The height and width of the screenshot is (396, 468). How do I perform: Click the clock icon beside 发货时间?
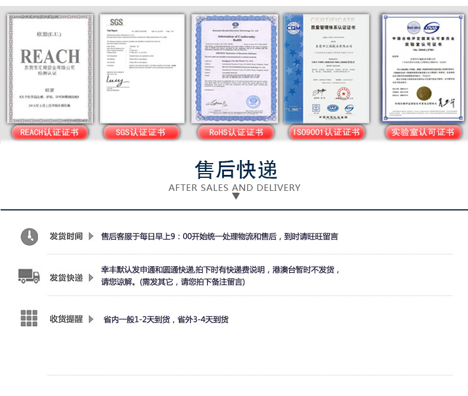(x=29, y=237)
